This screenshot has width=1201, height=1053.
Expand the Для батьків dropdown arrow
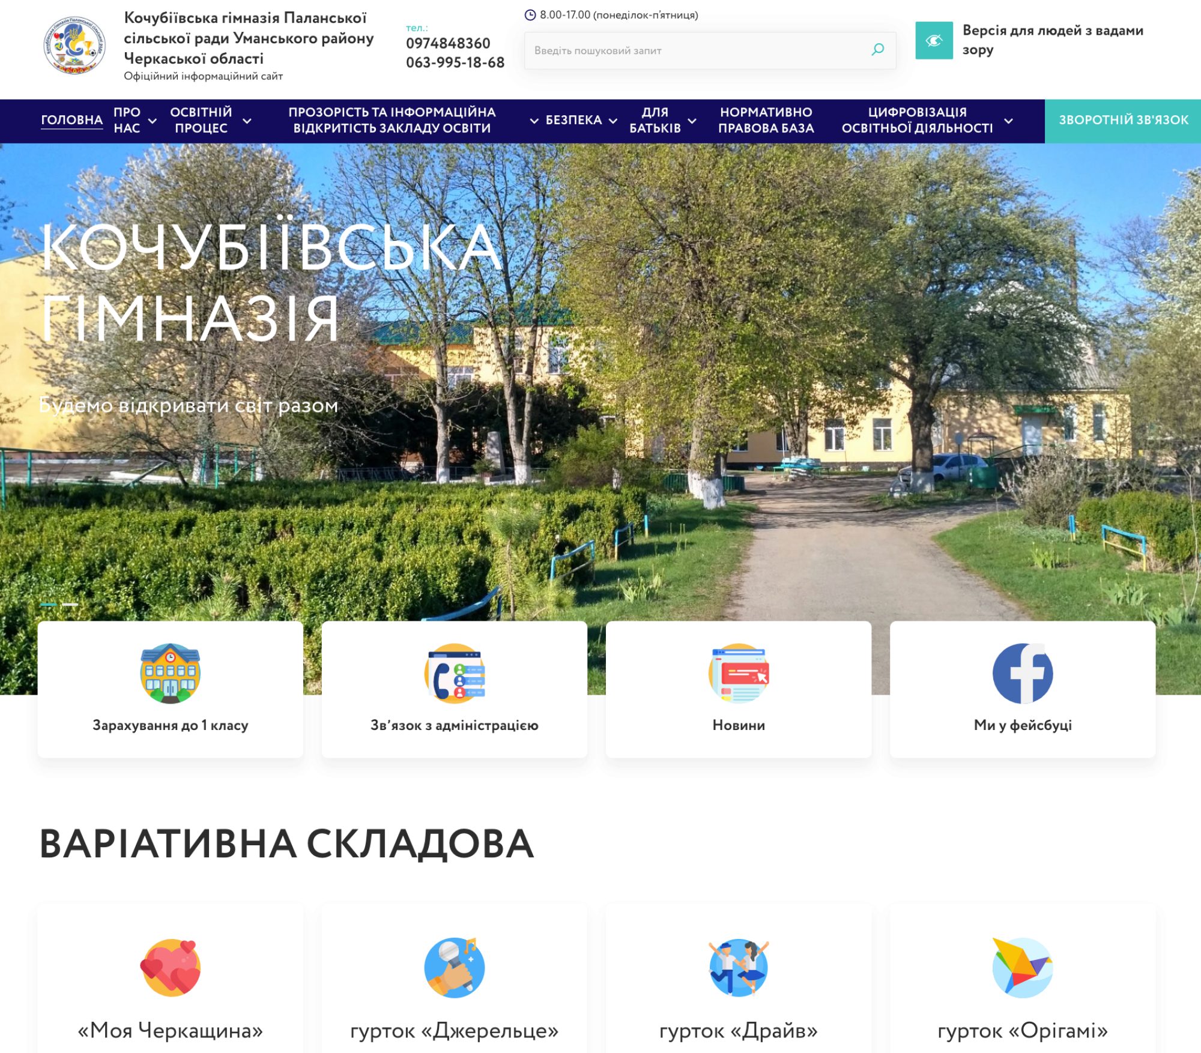(x=692, y=121)
